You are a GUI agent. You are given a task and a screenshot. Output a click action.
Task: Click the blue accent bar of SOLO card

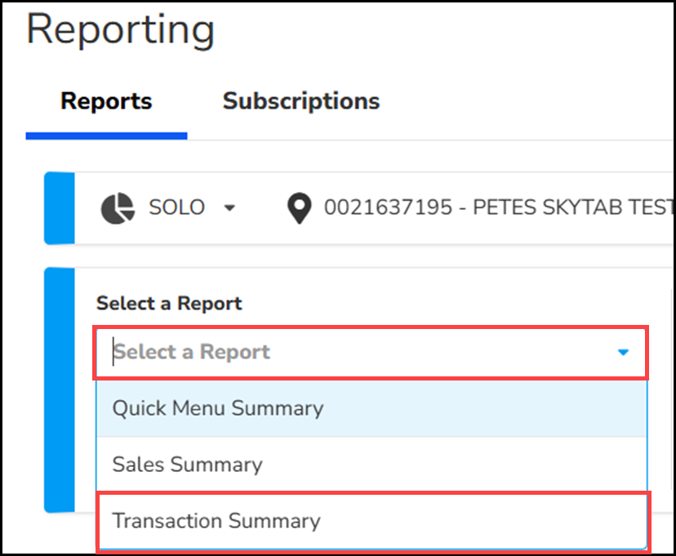tap(59, 208)
